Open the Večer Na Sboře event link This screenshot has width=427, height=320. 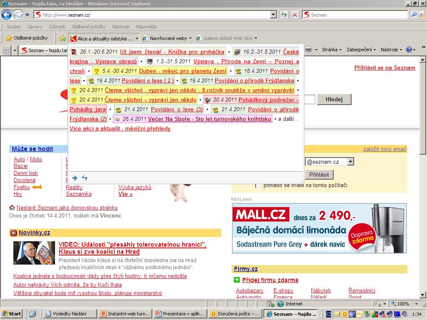tap(210, 119)
